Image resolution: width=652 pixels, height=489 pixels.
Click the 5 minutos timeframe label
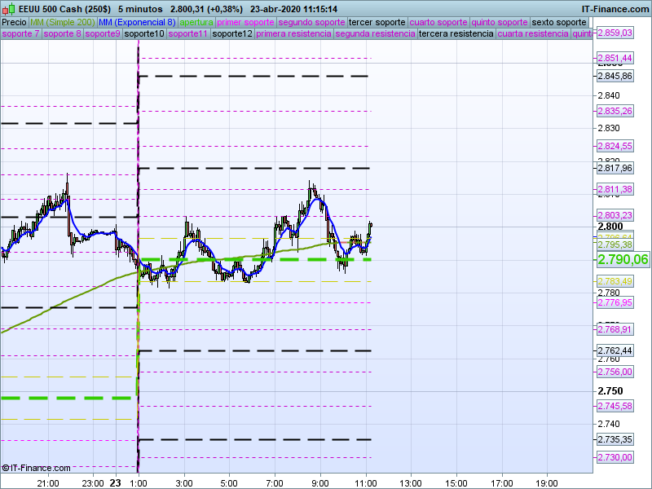click(140, 9)
